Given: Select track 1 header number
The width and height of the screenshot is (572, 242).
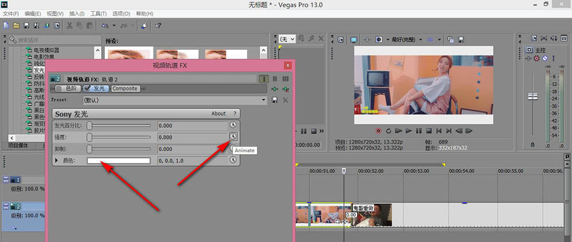Looking at the screenshot, I should tap(15, 179).
